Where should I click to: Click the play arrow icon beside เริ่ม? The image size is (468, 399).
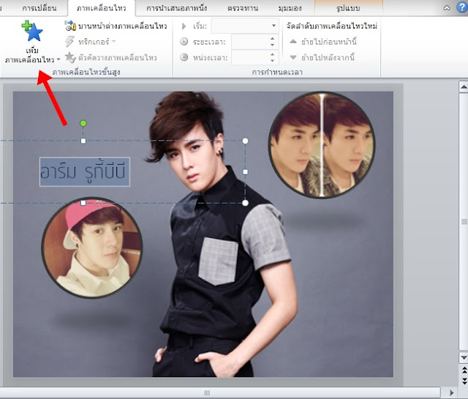(184, 26)
